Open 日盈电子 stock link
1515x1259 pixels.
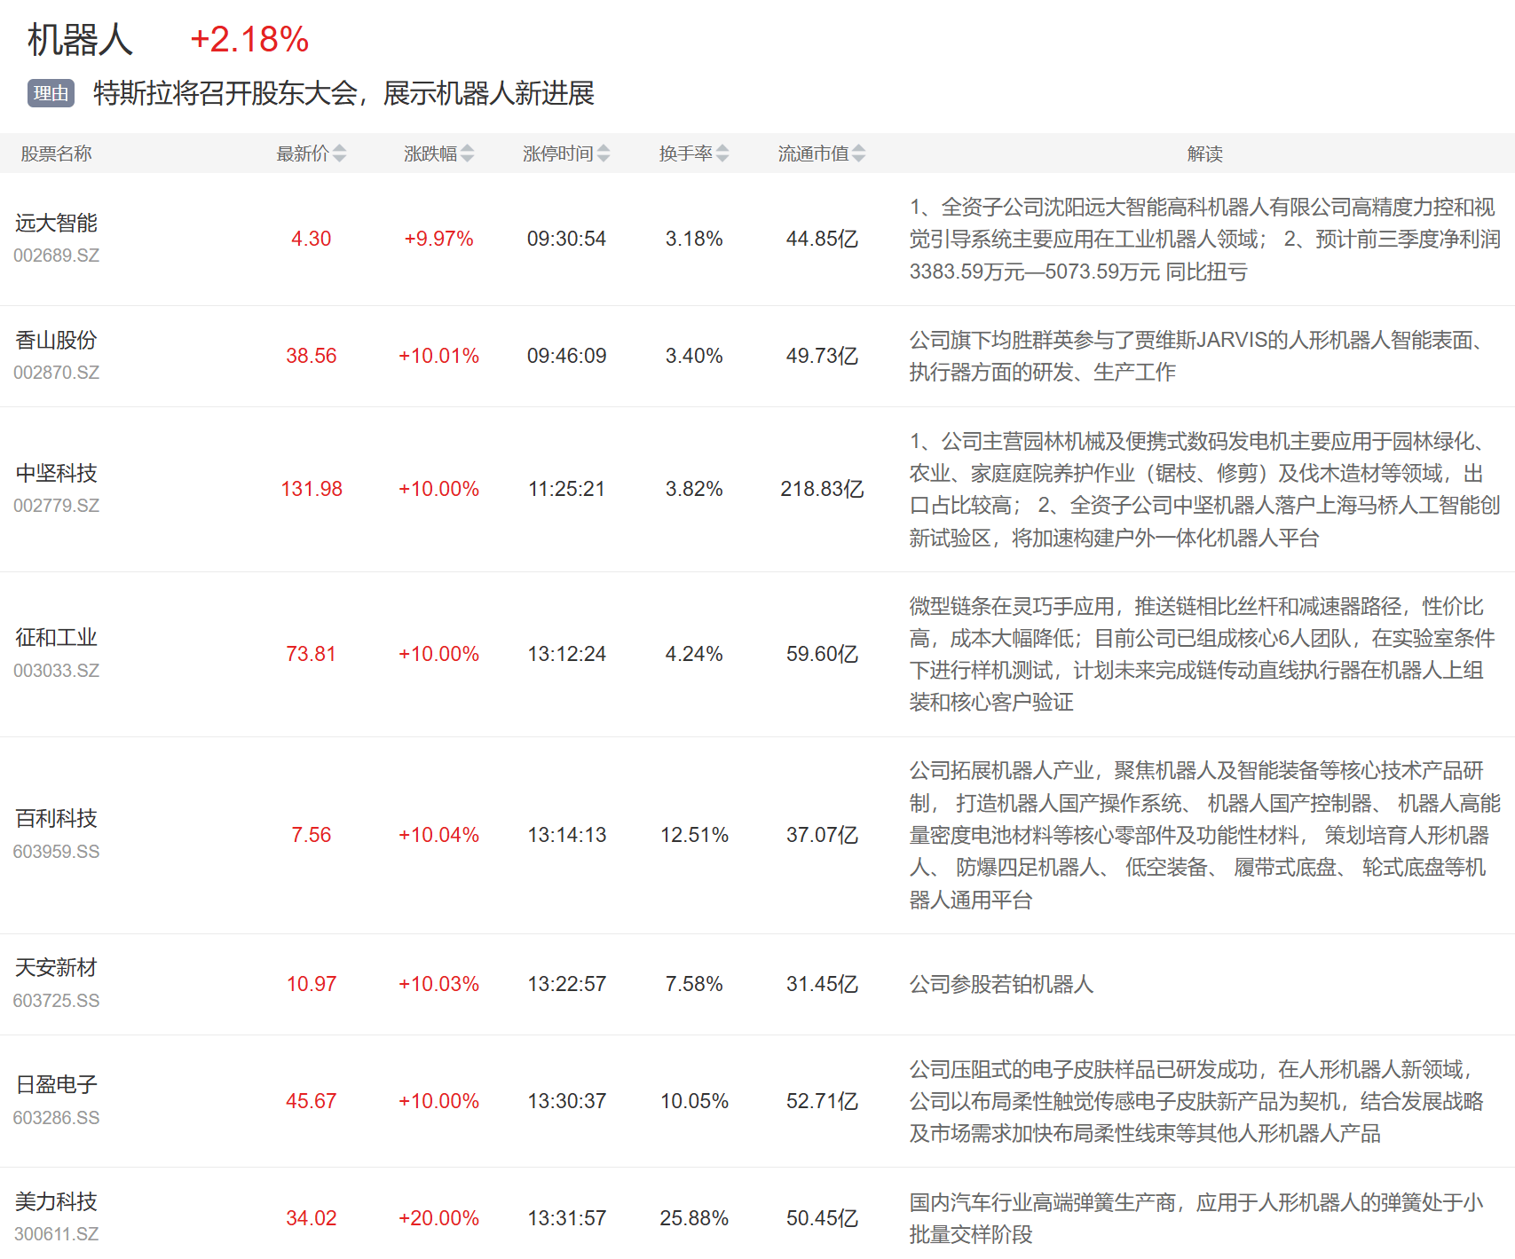pyautogui.click(x=56, y=1084)
